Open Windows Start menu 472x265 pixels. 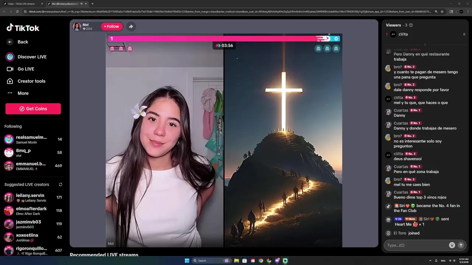(x=187, y=261)
